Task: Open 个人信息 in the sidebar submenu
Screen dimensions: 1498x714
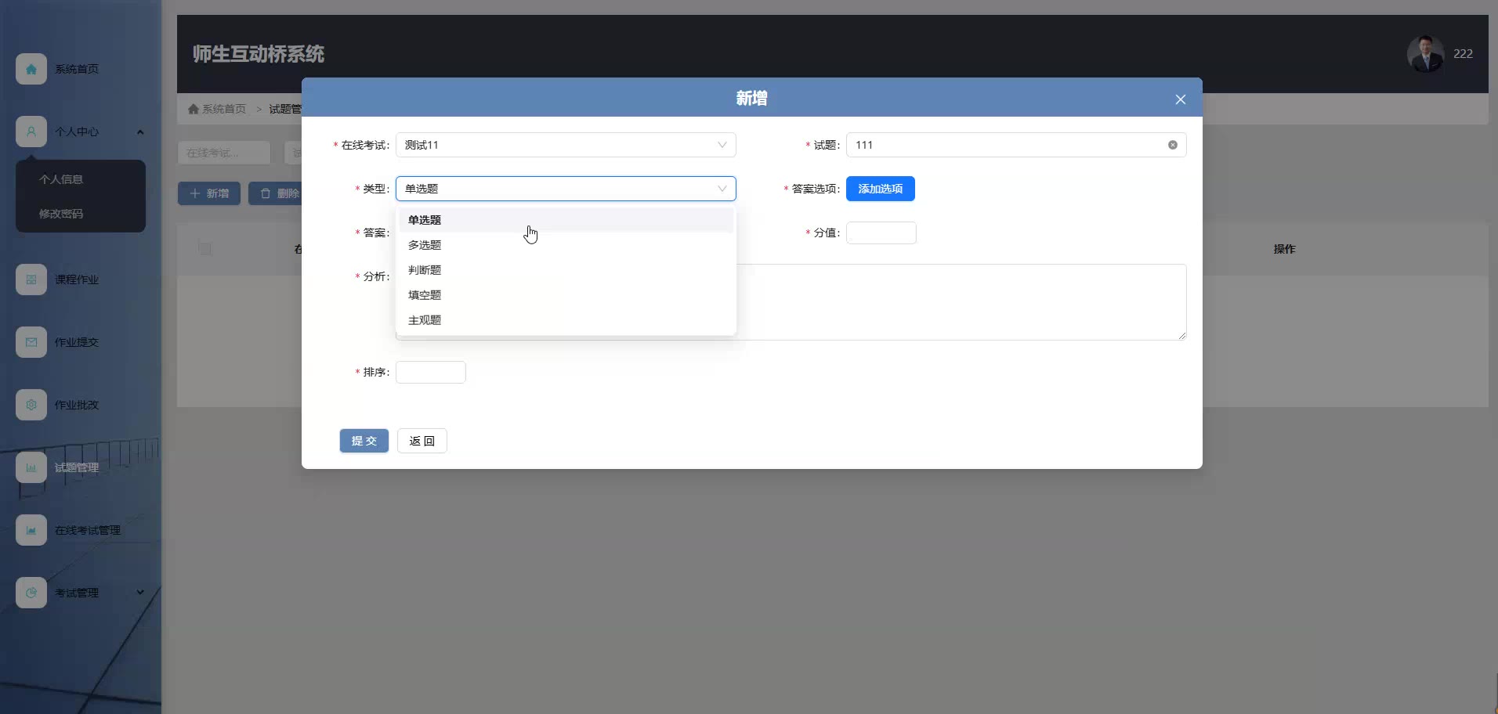Action: coord(61,179)
